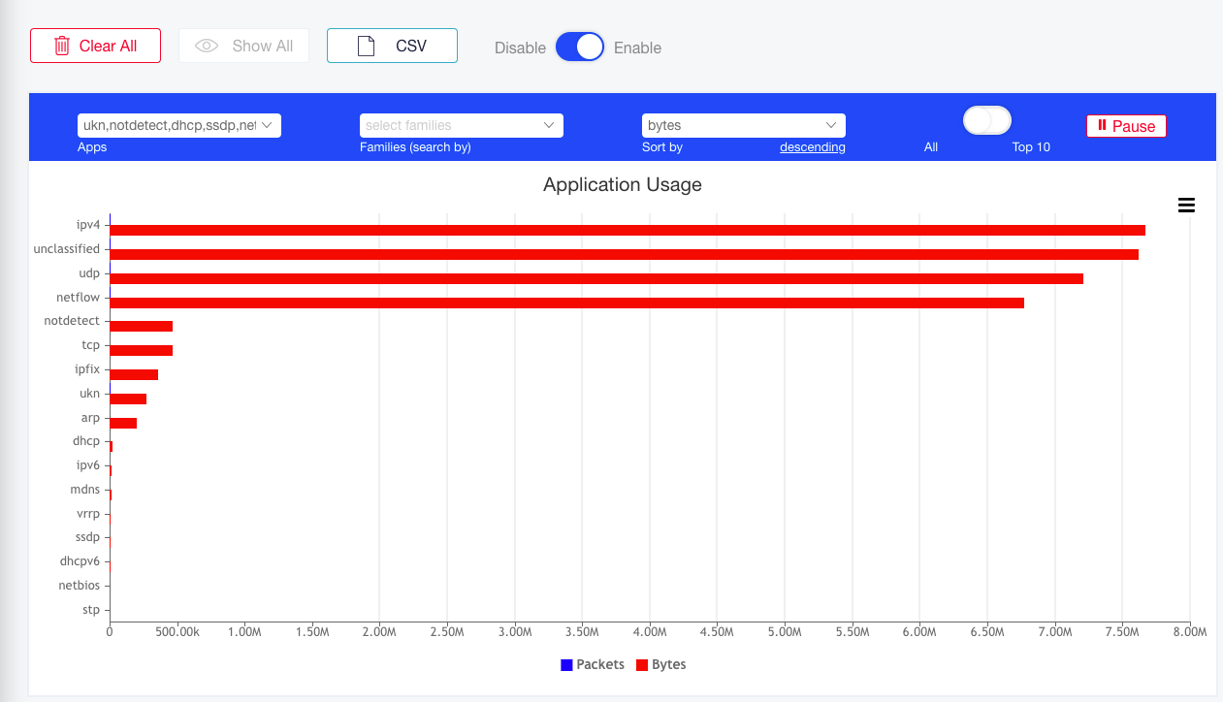This screenshot has height=702, width=1223.
Task: Click the red Bytes legend marker
Action: [x=642, y=664]
